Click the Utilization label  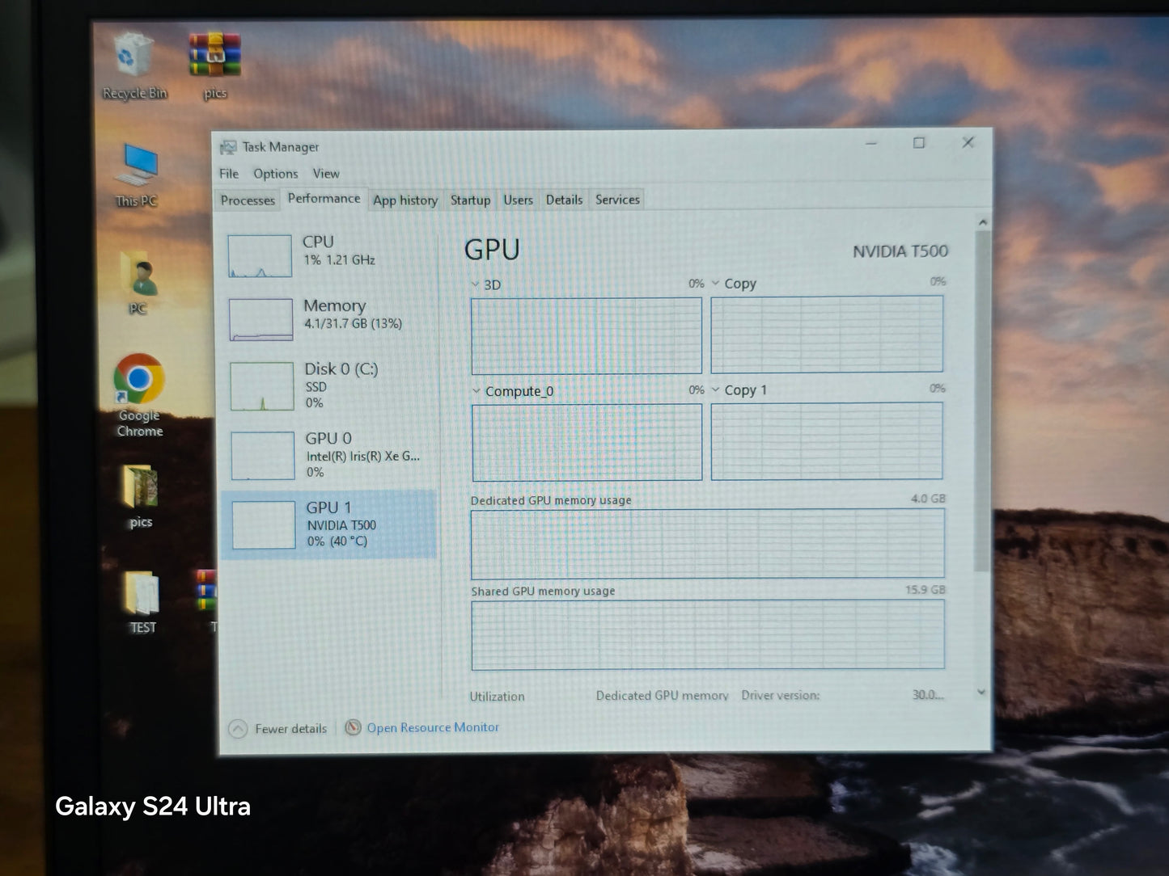coord(498,697)
